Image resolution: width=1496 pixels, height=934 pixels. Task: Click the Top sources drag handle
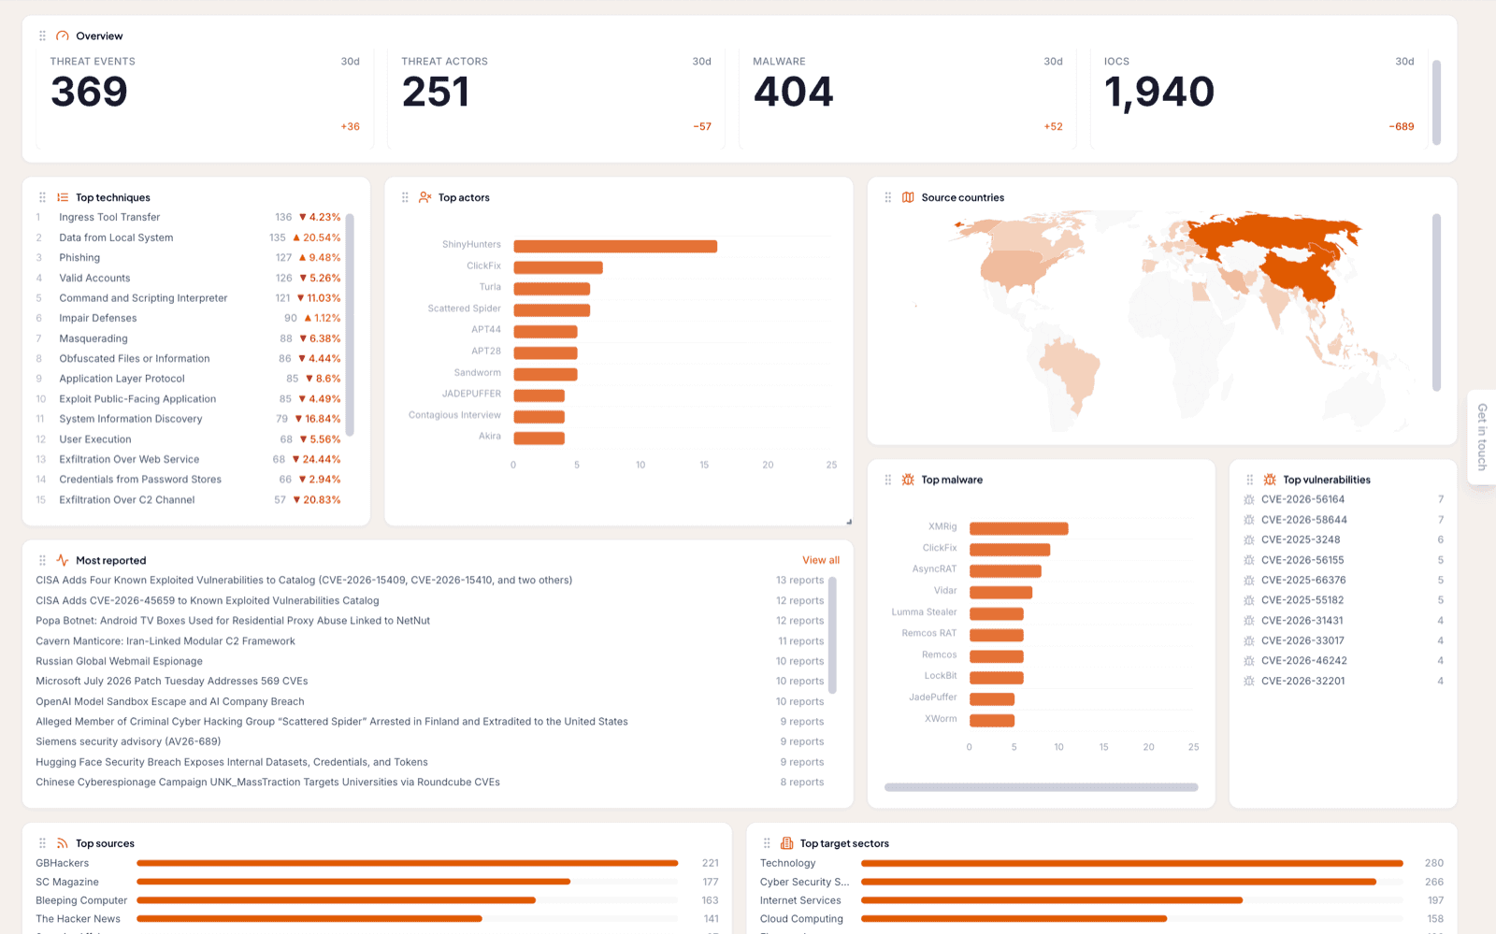[x=42, y=843]
